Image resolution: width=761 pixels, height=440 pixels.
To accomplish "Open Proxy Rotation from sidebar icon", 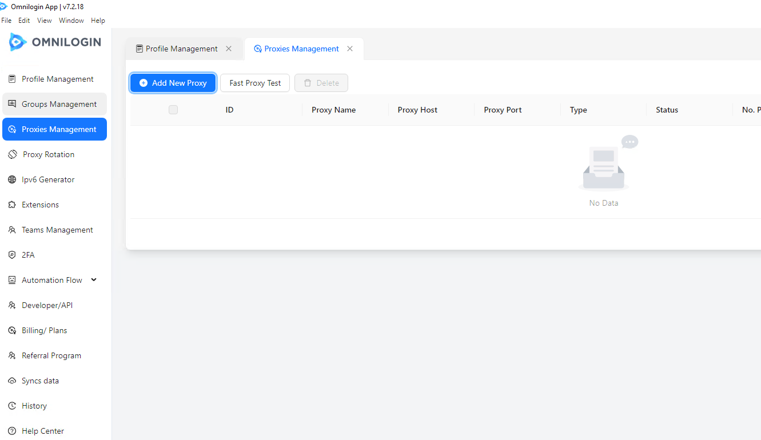I will pos(13,154).
